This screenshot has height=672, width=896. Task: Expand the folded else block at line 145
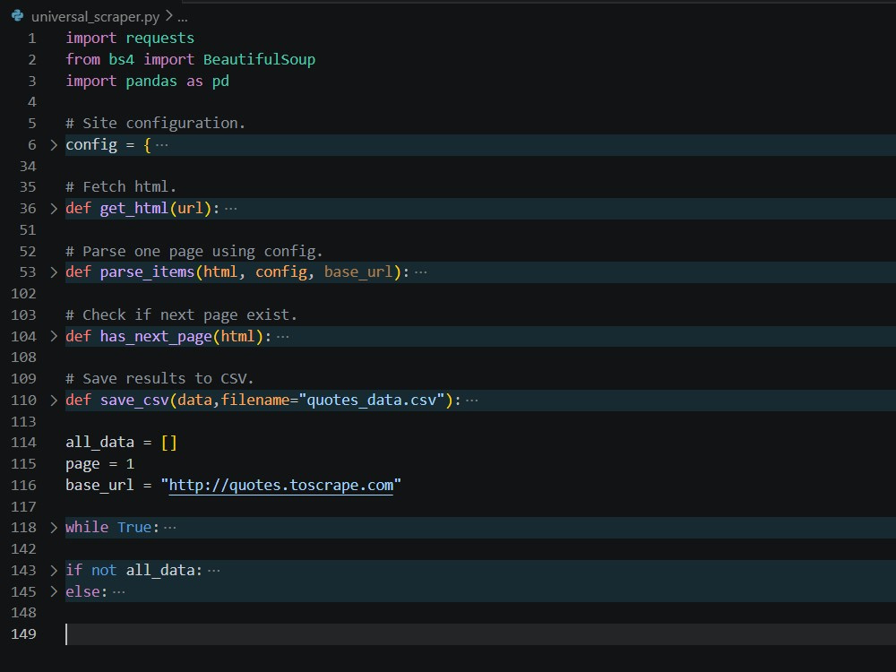pyautogui.click(x=54, y=591)
